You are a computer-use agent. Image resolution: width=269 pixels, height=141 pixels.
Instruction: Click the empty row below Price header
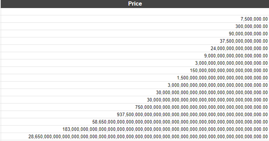pos(135,11)
